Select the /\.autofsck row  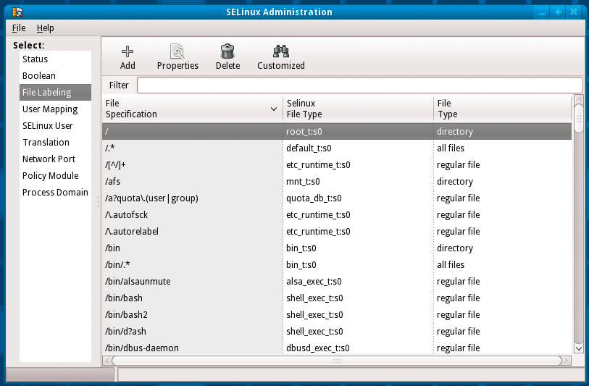click(337, 215)
